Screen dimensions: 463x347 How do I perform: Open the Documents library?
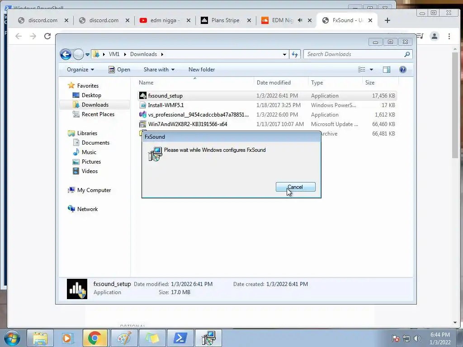[x=95, y=142]
